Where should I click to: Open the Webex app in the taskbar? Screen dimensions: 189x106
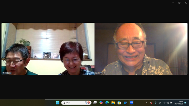125,103
